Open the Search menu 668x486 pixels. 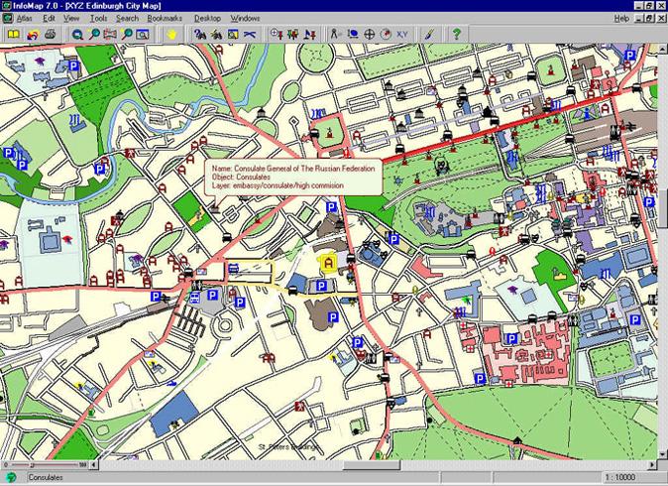click(127, 18)
